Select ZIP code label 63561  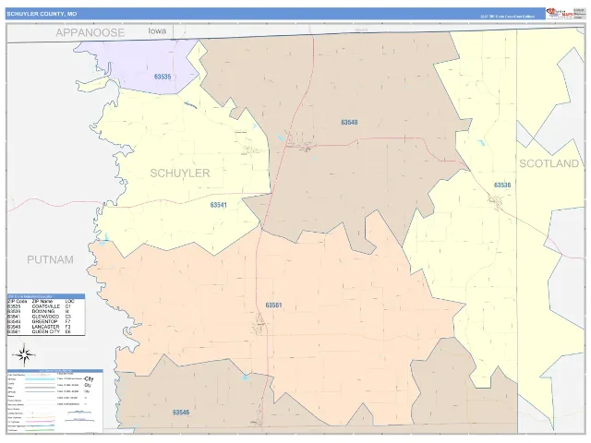pyautogui.click(x=273, y=305)
